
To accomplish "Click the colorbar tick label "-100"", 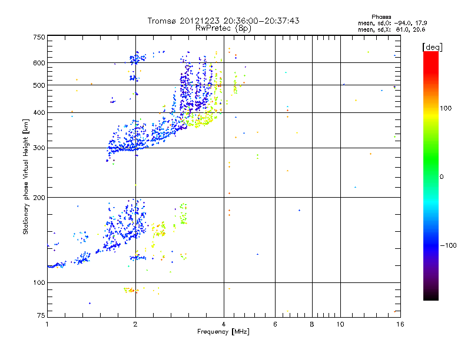I will point(448,245).
